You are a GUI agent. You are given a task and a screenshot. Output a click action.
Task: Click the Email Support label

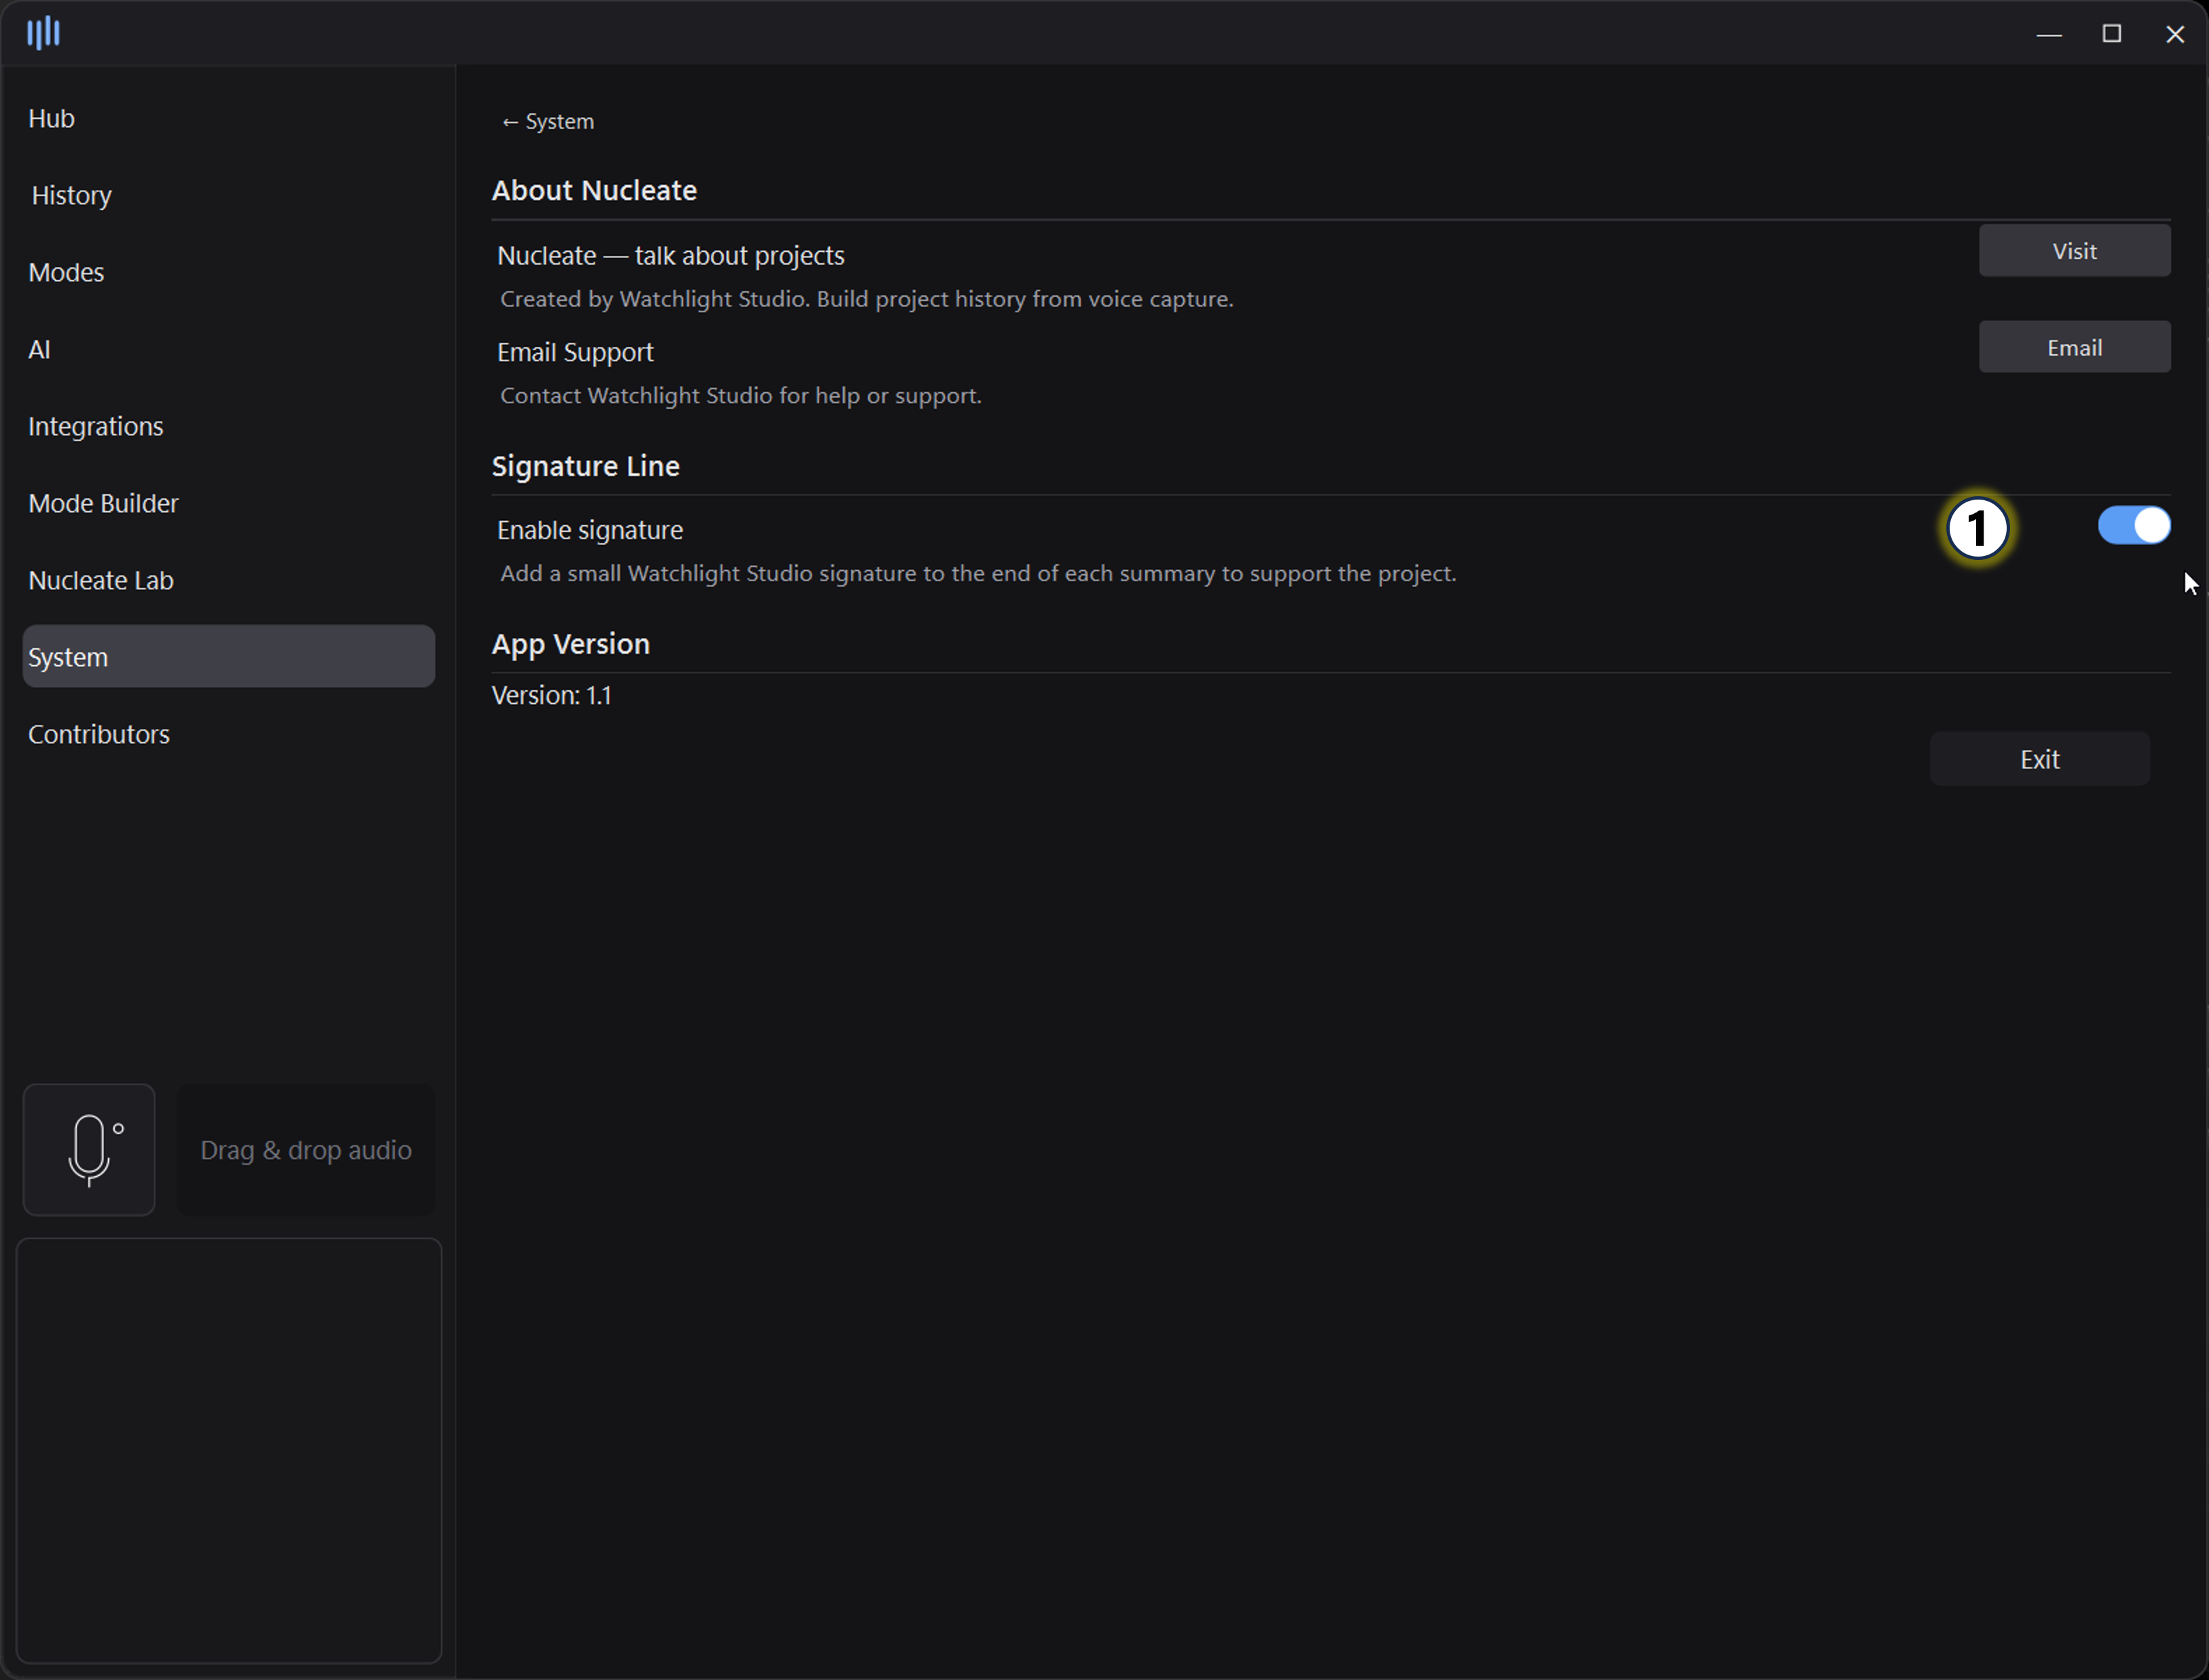pyautogui.click(x=575, y=352)
